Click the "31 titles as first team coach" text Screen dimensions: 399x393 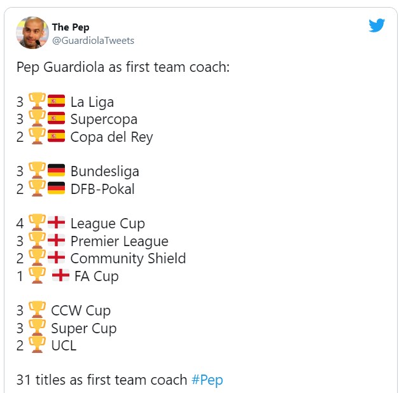[x=102, y=380]
